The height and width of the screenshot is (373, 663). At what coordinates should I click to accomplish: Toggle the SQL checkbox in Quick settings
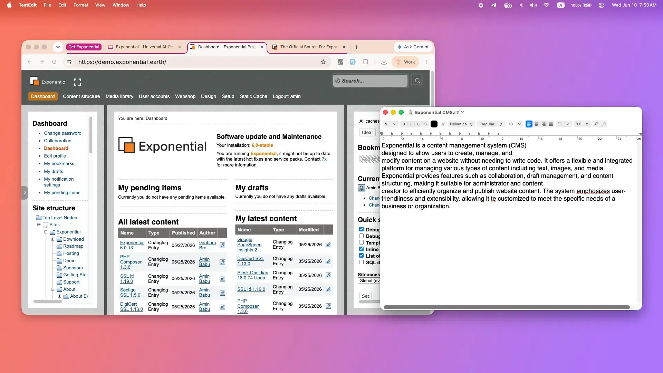point(361,262)
